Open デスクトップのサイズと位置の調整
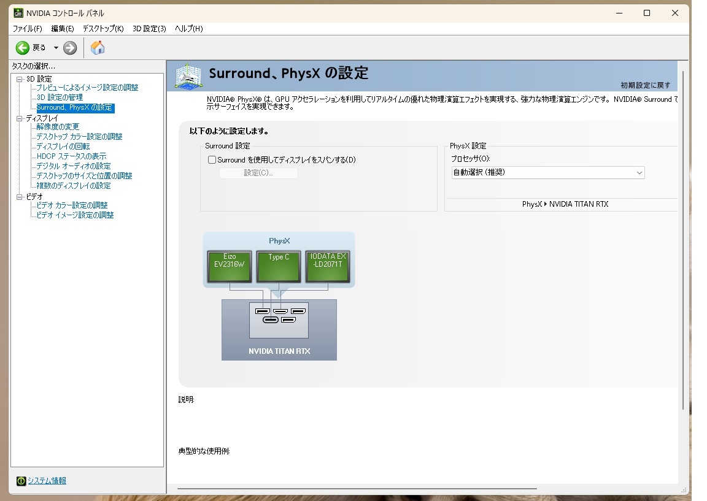Viewport: 707px width, 501px height. (84, 176)
